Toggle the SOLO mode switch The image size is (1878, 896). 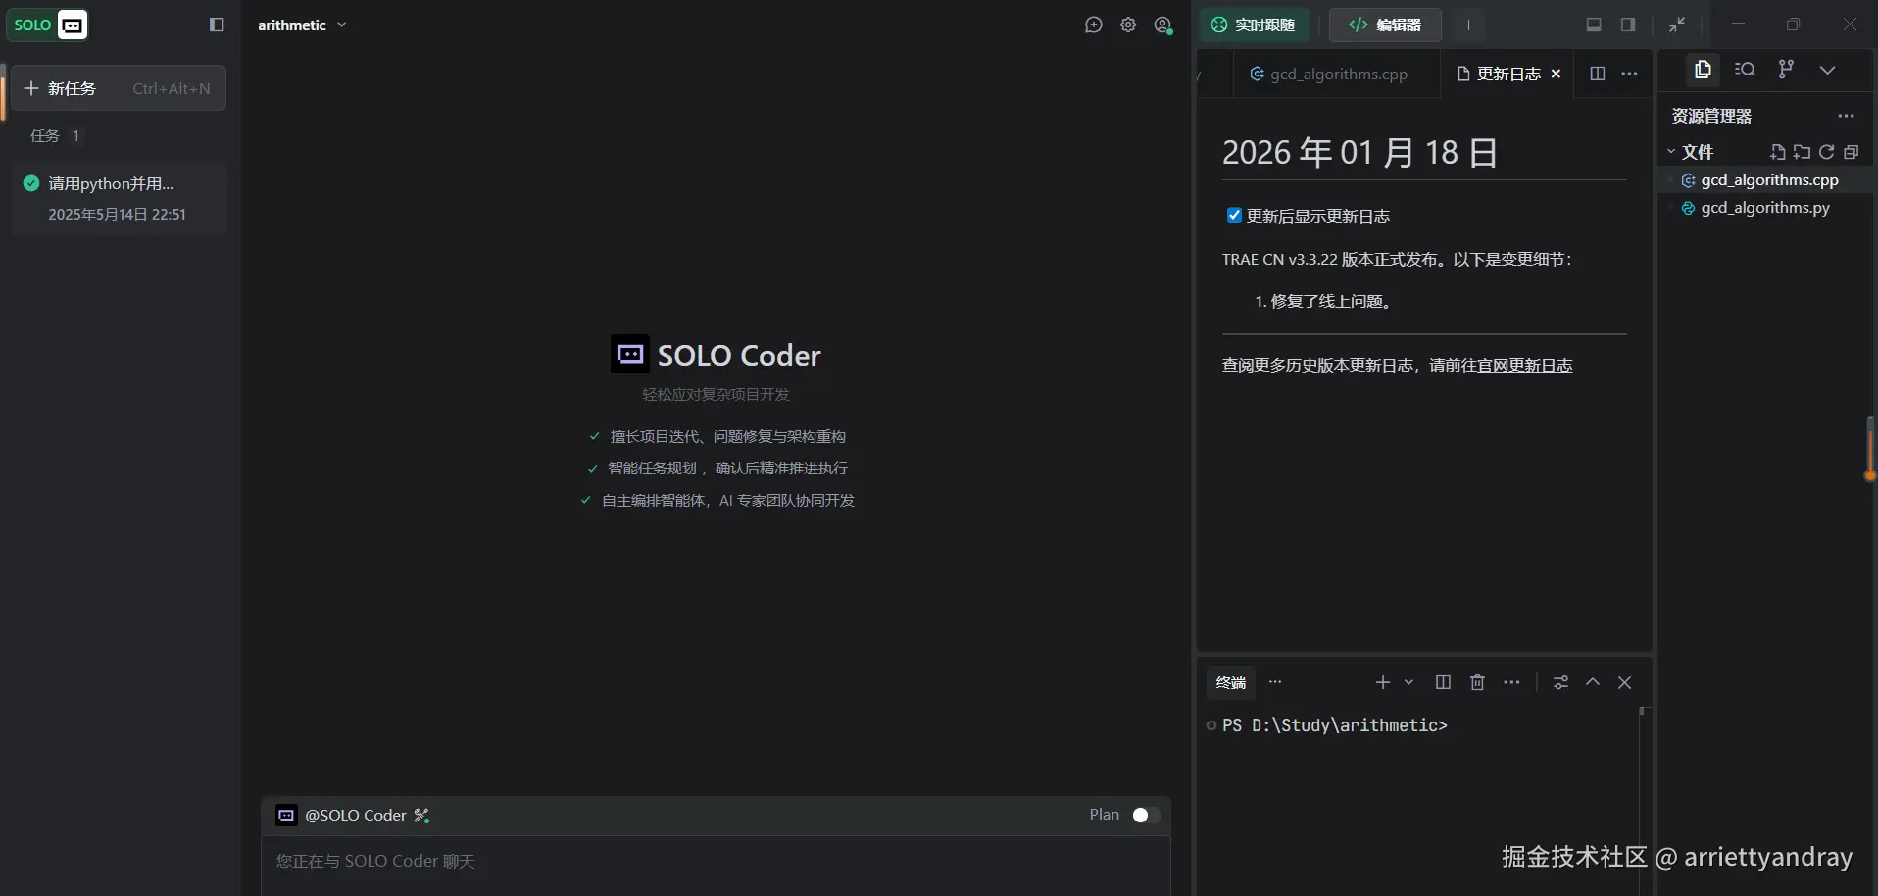point(48,25)
